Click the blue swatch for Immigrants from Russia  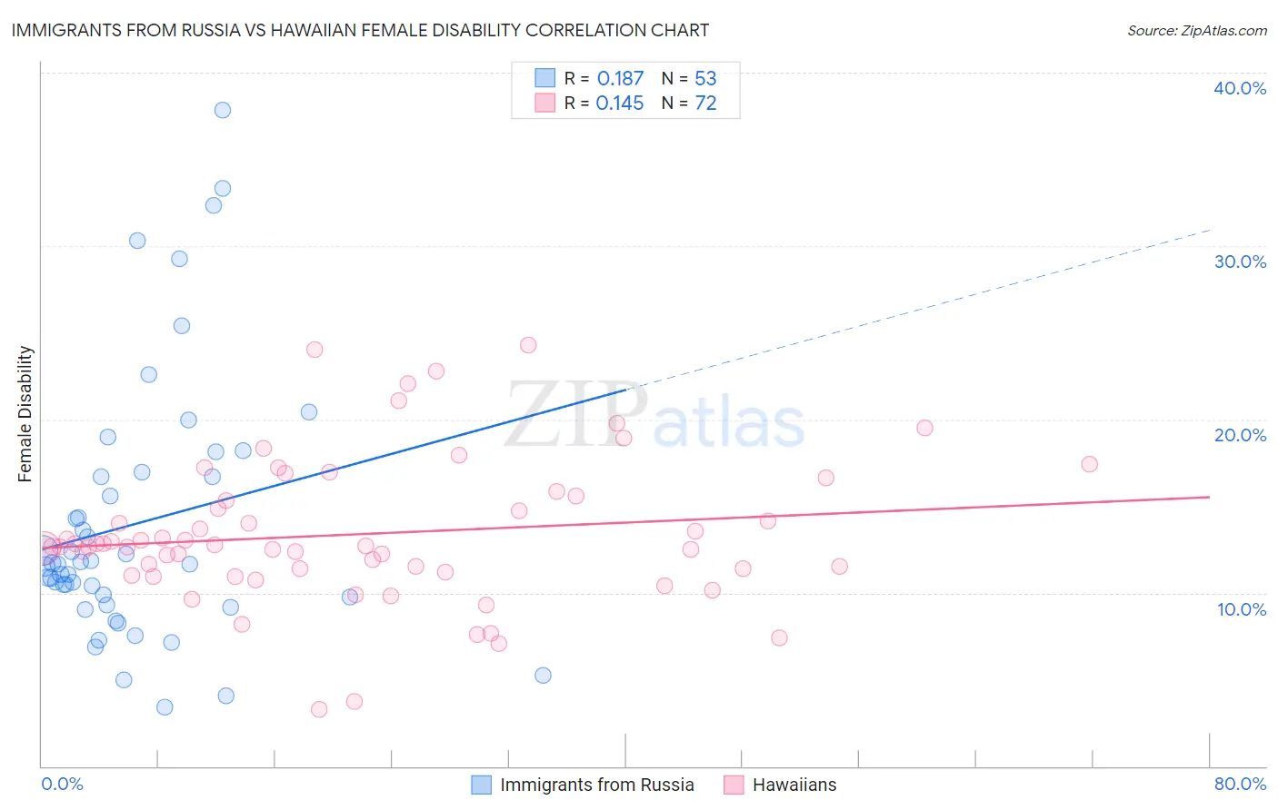(x=481, y=785)
